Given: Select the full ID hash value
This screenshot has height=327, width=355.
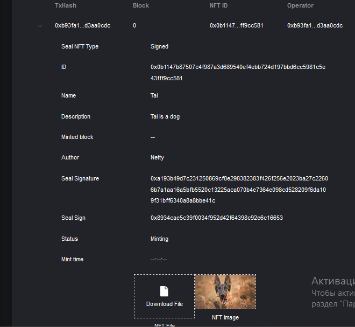Looking at the screenshot, I should pyautogui.click(x=238, y=73).
